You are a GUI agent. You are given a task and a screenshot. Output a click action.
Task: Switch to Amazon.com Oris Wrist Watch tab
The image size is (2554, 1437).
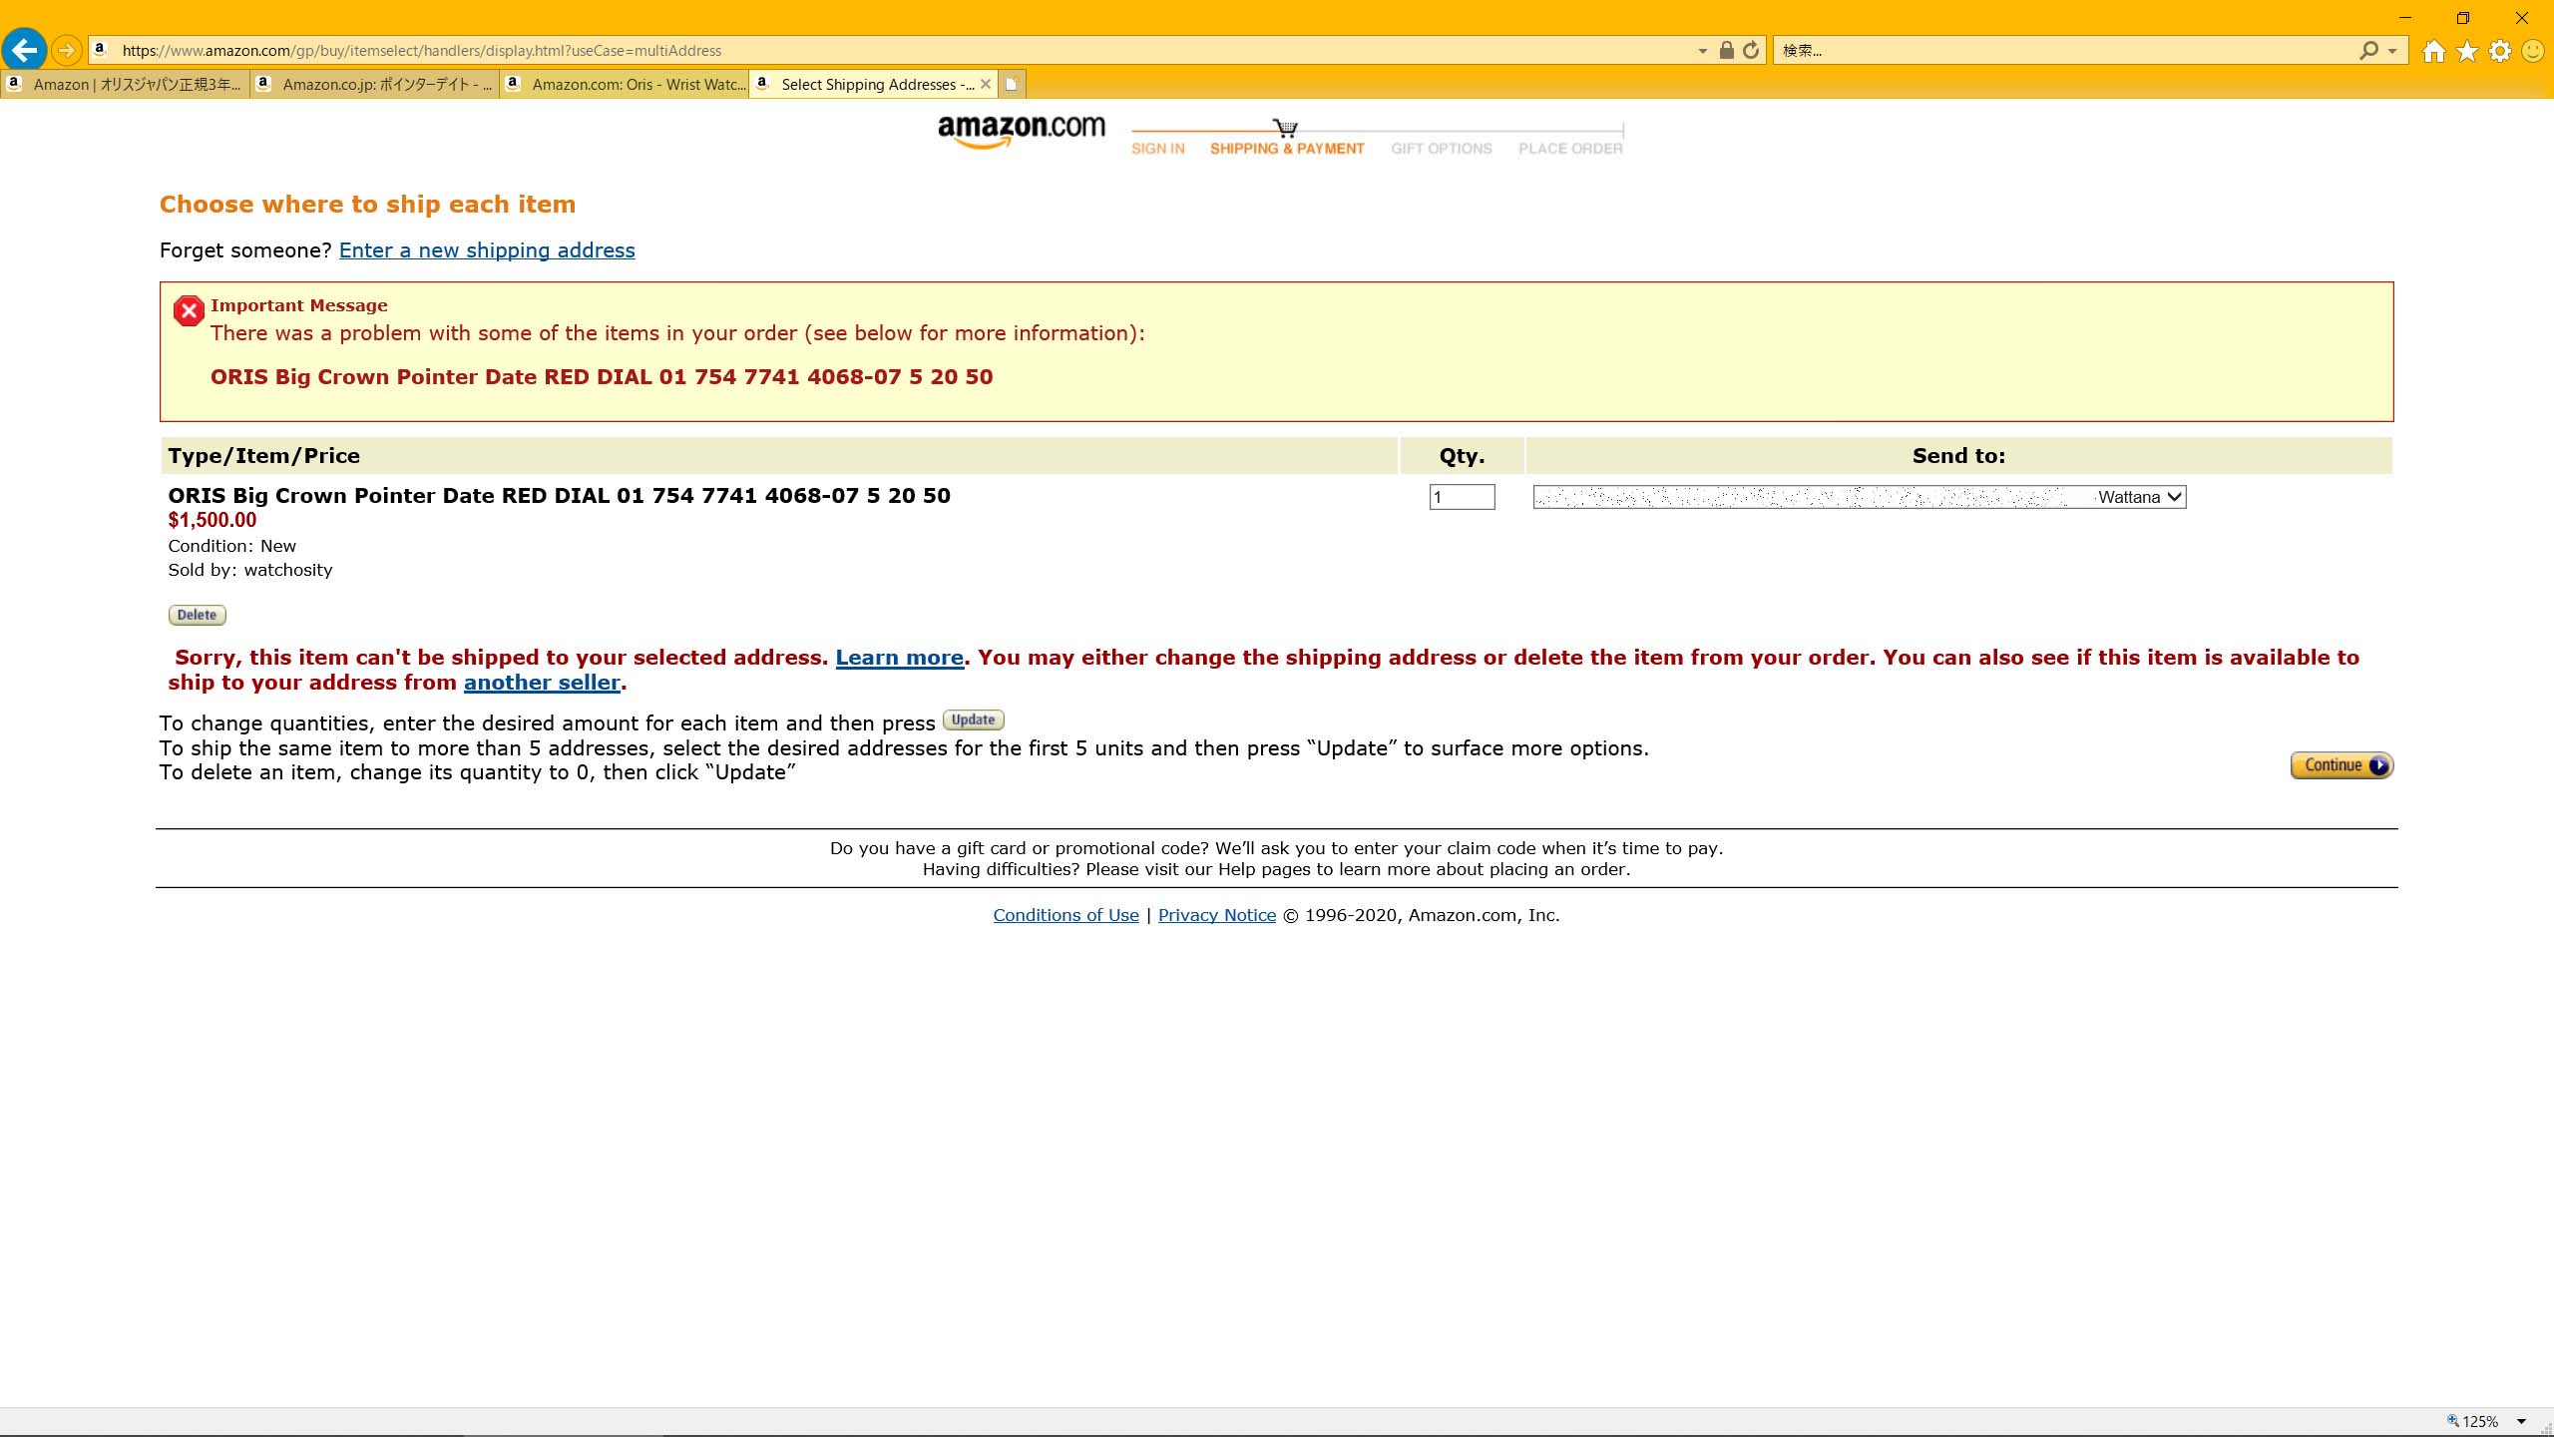coord(624,84)
